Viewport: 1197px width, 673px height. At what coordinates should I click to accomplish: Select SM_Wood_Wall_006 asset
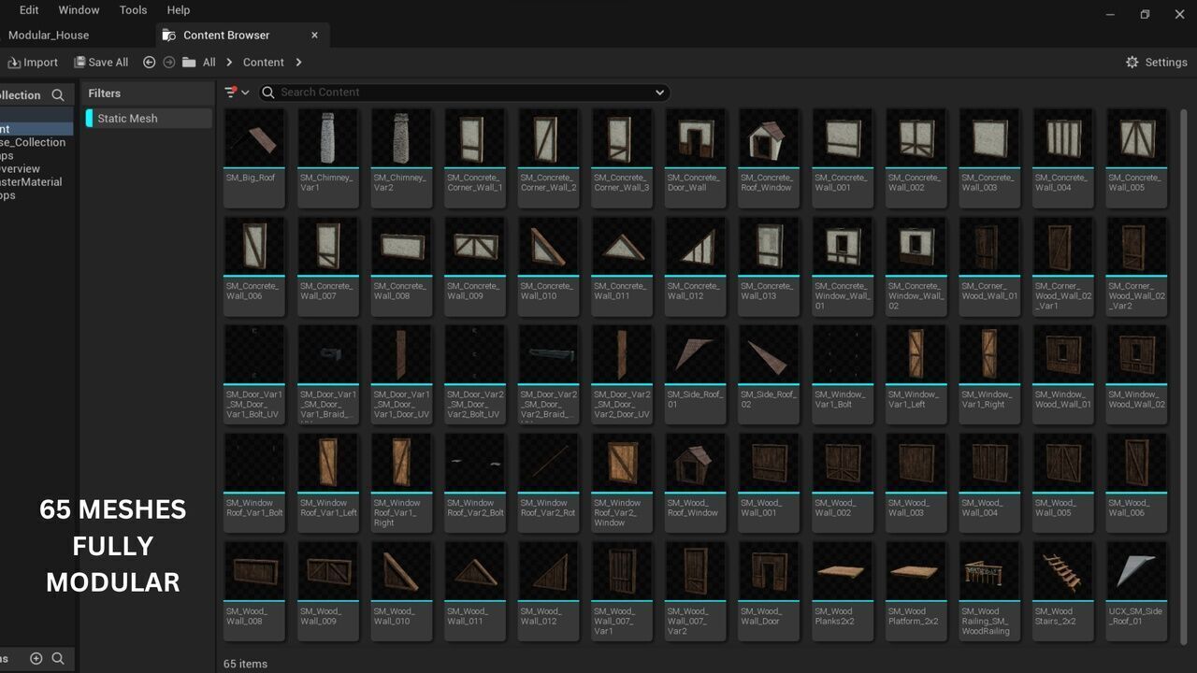tap(1137, 483)
